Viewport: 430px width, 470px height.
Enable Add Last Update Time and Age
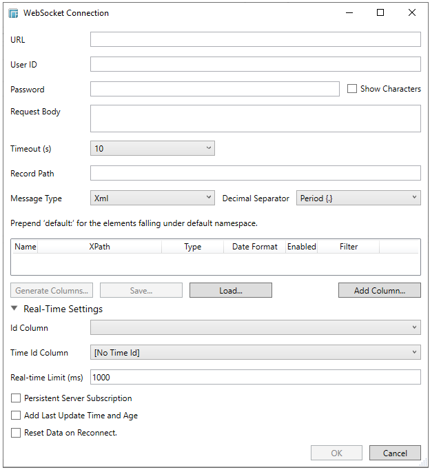tap(16, 416)
